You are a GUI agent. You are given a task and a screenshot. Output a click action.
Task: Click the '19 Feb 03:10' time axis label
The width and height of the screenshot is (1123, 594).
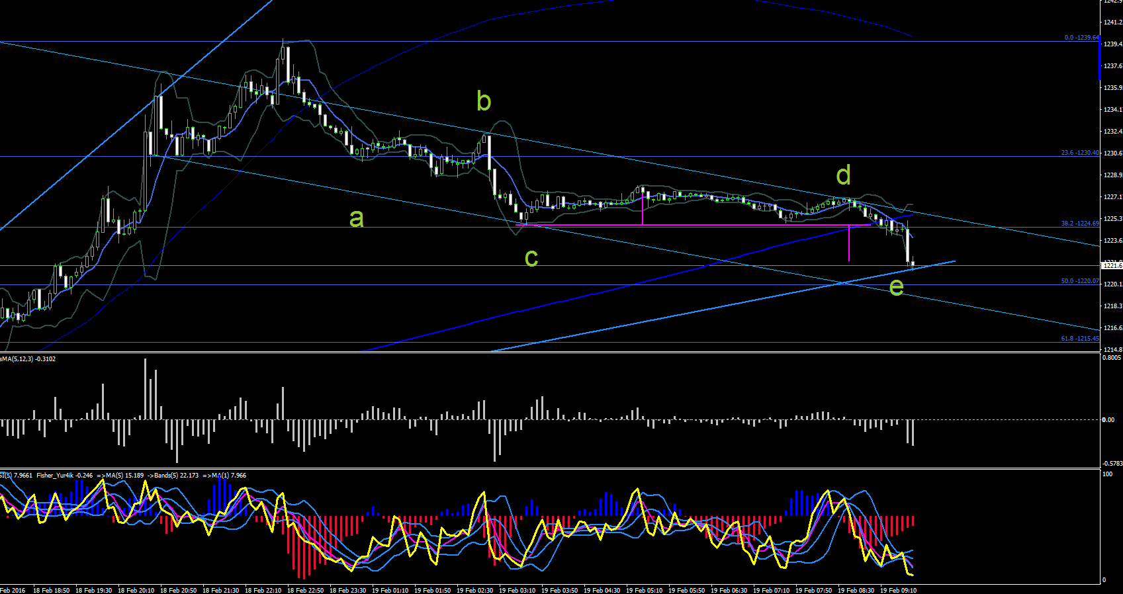click(x=517, y=590)
